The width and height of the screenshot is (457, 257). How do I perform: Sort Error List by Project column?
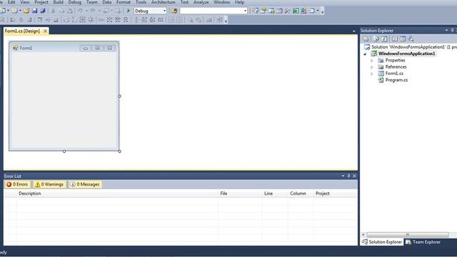point(335,193)
